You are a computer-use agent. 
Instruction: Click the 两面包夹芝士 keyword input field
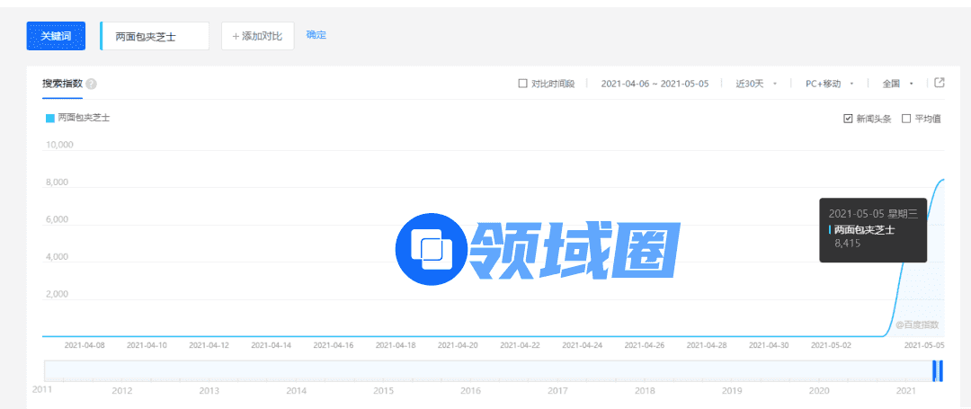[x=155, y=36]
